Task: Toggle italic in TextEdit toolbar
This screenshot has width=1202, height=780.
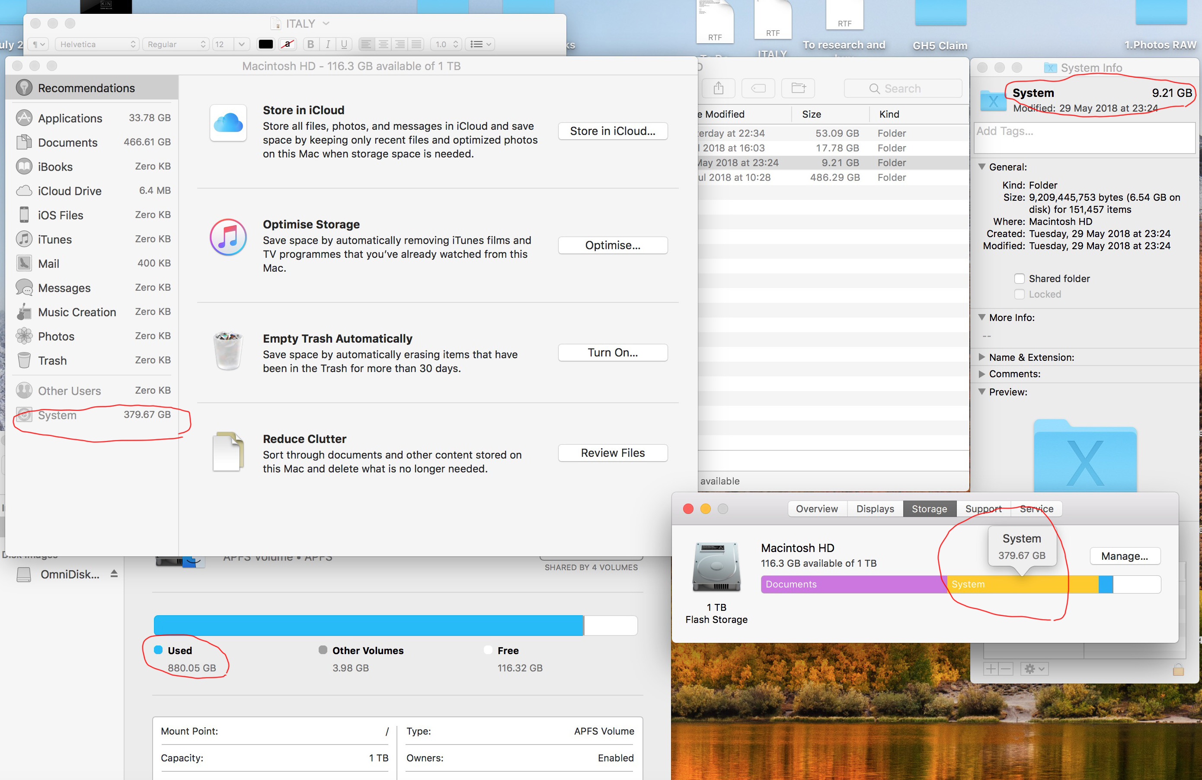Action: coord(328,45)
